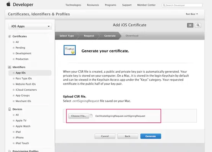Select Production certificates
The height and width of the screenshot is (152, 212).
pos(22,59)
